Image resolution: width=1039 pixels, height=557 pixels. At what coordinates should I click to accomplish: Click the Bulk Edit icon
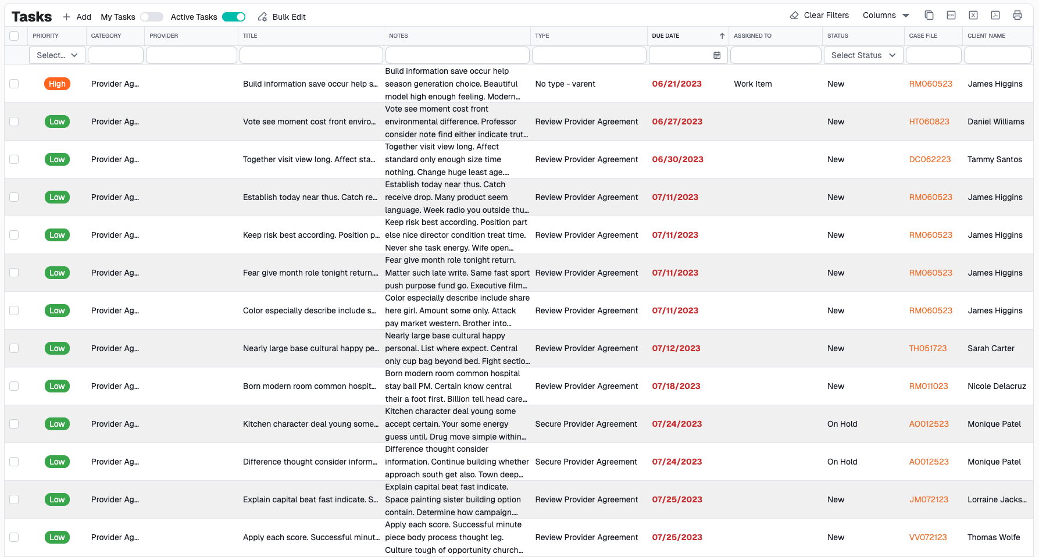coord(263,17)
